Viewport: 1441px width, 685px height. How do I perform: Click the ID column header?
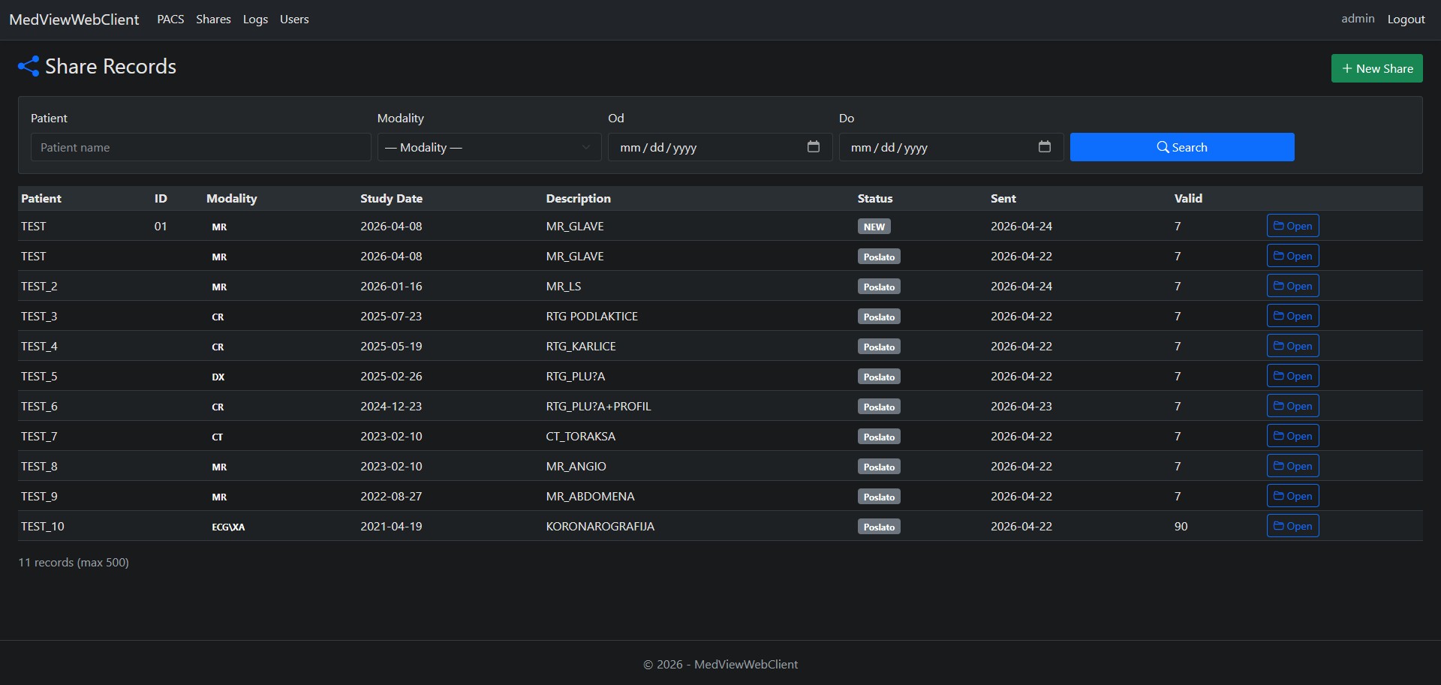tap(161, 198)
